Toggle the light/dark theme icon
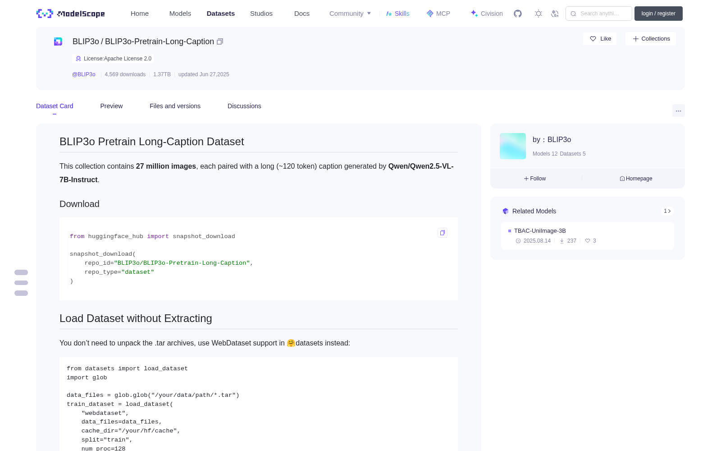 click(x=538, y=14)
